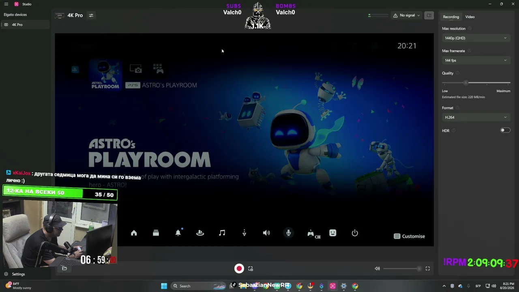Show info for Format setting
Image resolution: width=519 pixels, height=292 pixels.
point(457,108)
